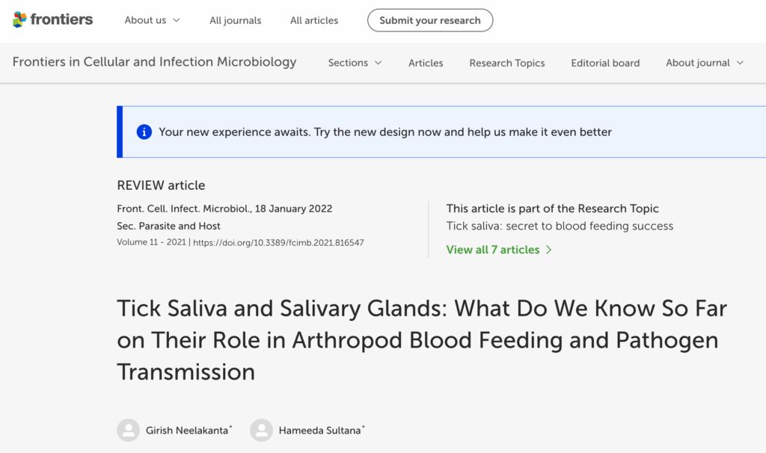Select Girish Neelakanta's avatar icon
The width and height of the screenshot is (766, 453).
128,430
